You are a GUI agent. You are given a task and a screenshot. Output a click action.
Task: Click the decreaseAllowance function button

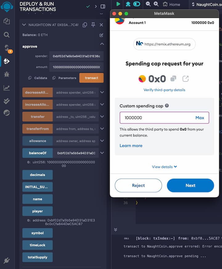pos(38,93)
